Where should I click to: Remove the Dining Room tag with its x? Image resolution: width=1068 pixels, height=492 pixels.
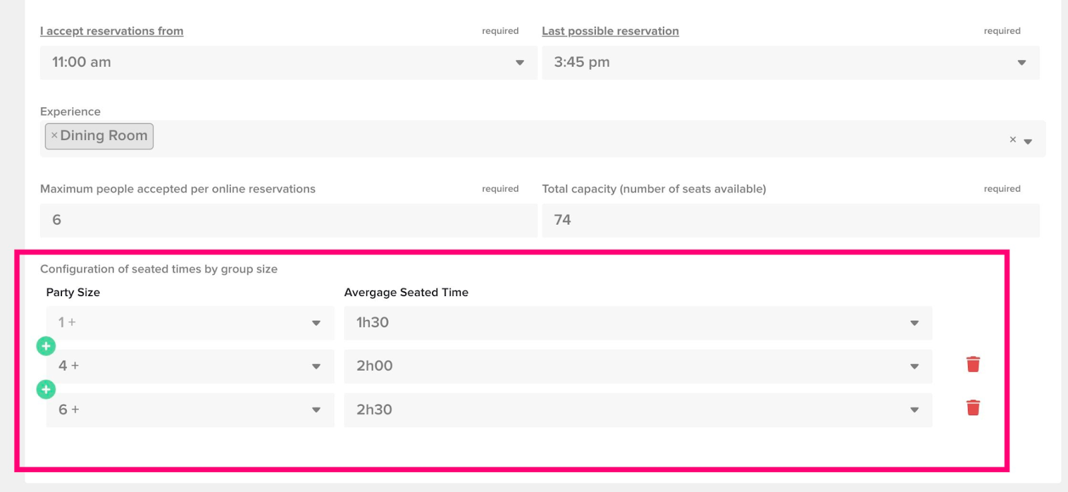(54, 135)
